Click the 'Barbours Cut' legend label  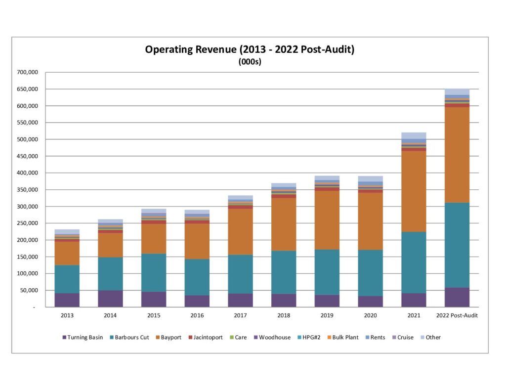[132, 338]
